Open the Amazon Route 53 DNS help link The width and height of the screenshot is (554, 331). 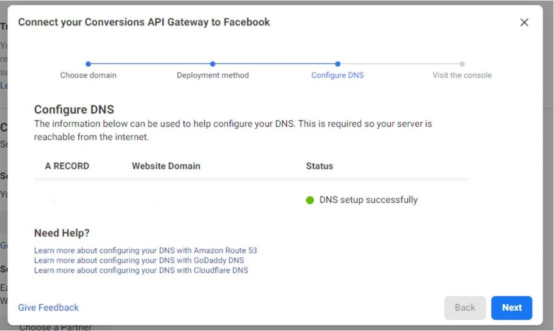(x=146, y=250)
